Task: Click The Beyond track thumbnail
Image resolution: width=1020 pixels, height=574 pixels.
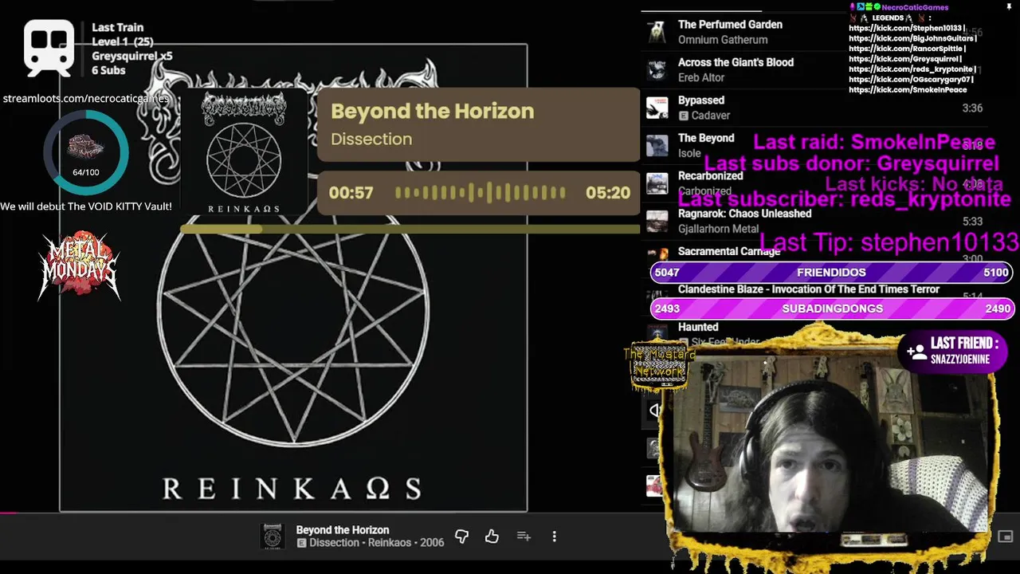Action: point(657,145)
